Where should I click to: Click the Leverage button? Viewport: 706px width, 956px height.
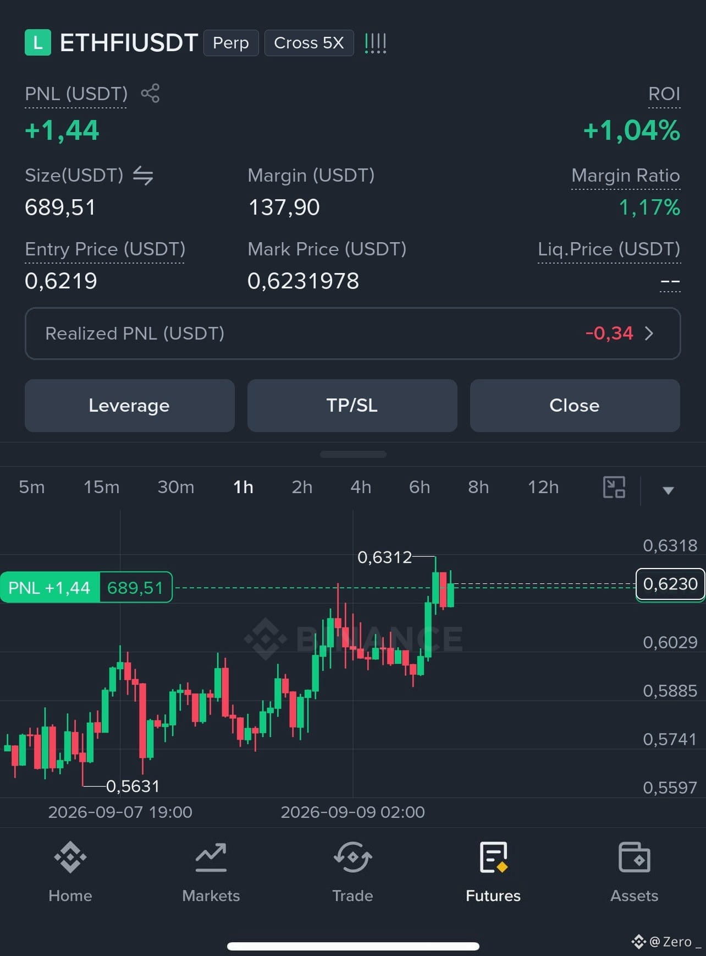pyautogui.click(x=130, y=406)
